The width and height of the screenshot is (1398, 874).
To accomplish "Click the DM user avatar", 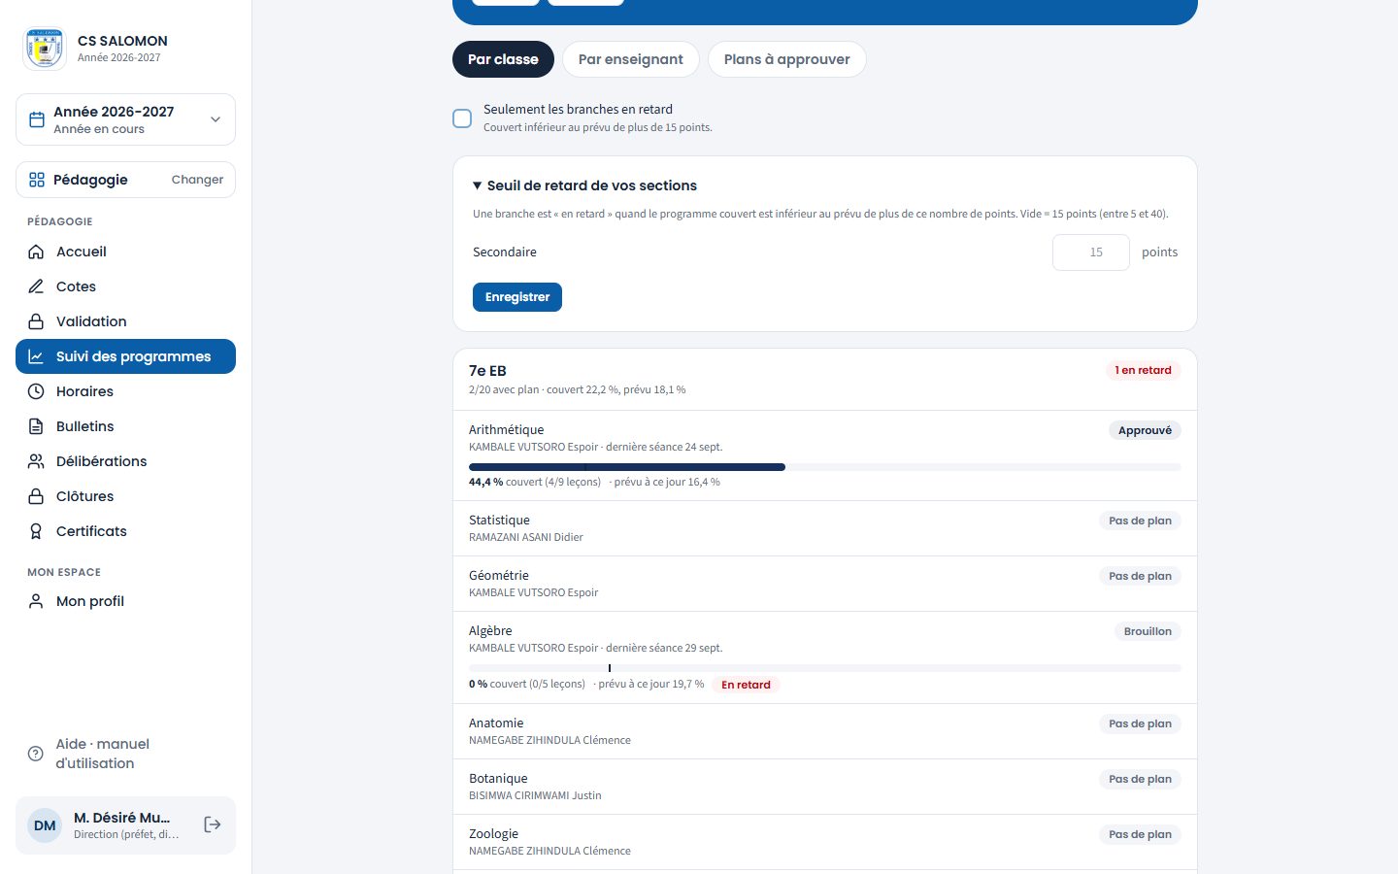I will pos(45,825).
